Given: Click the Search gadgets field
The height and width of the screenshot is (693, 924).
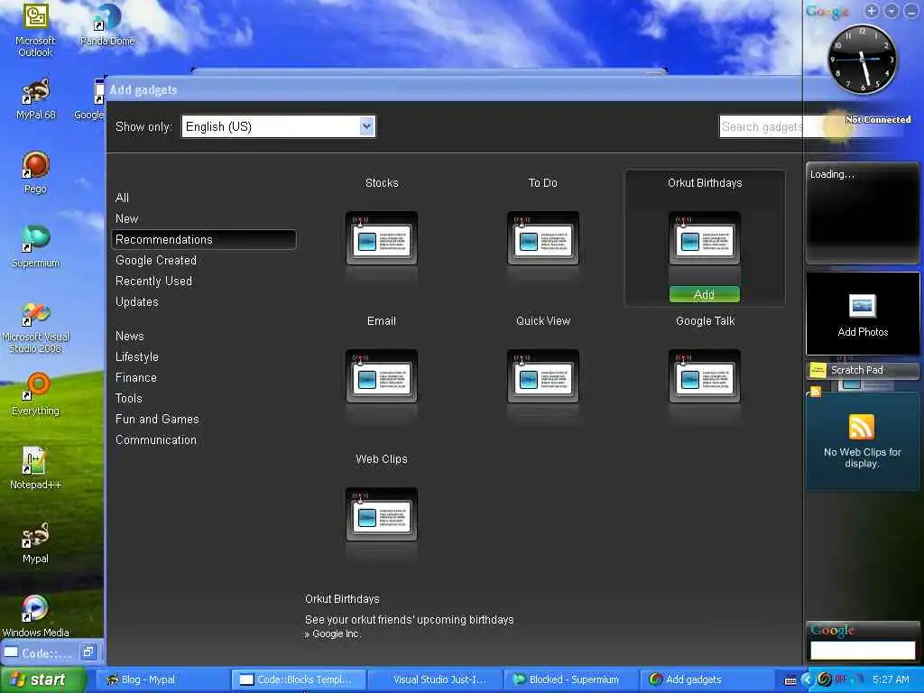Looking at the screenshot, I should (762, 126).
